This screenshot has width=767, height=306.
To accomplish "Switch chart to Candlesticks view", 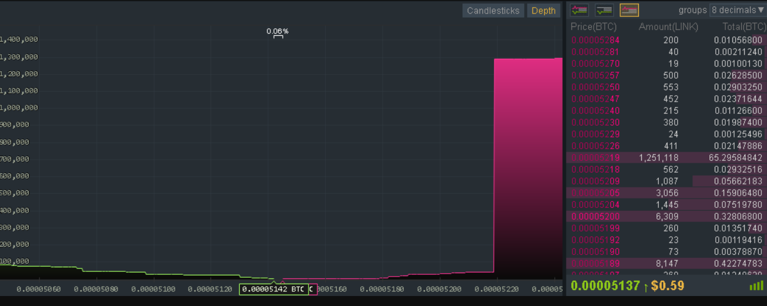I will pyautogui.click(x=493, y=11).
